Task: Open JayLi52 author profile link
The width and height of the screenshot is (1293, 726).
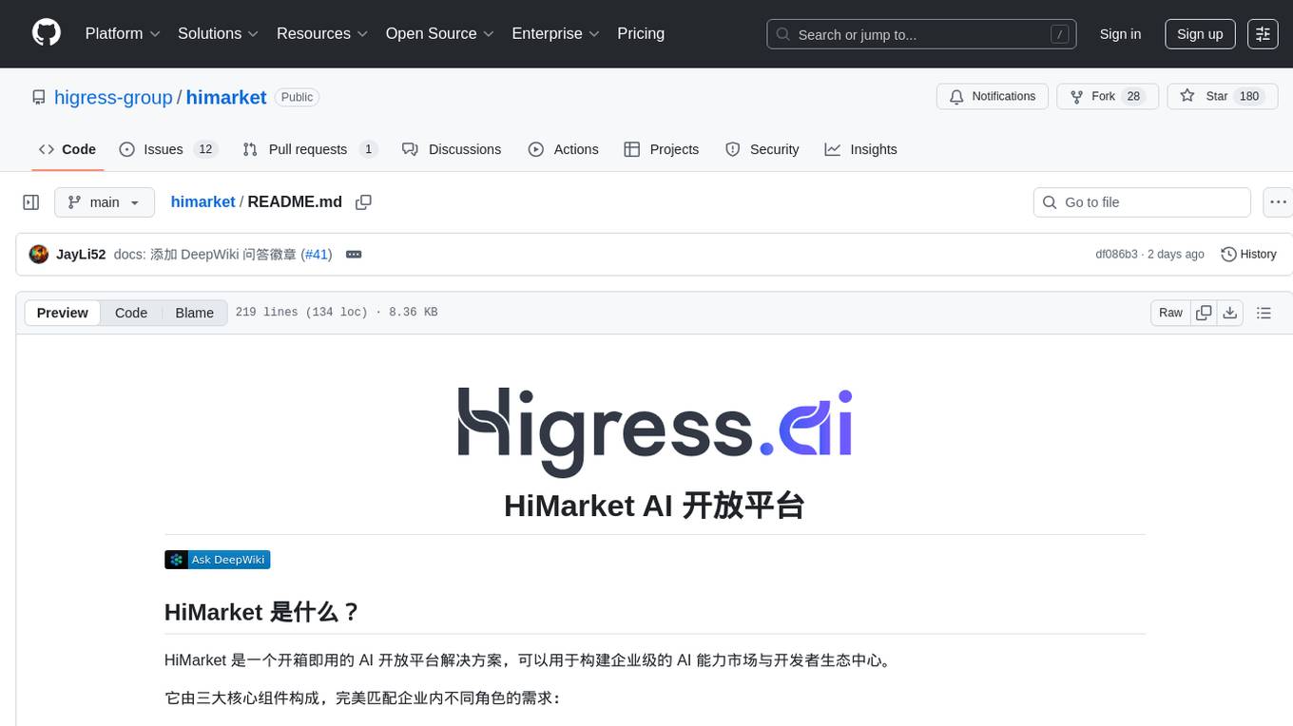Action: [81, 255]
